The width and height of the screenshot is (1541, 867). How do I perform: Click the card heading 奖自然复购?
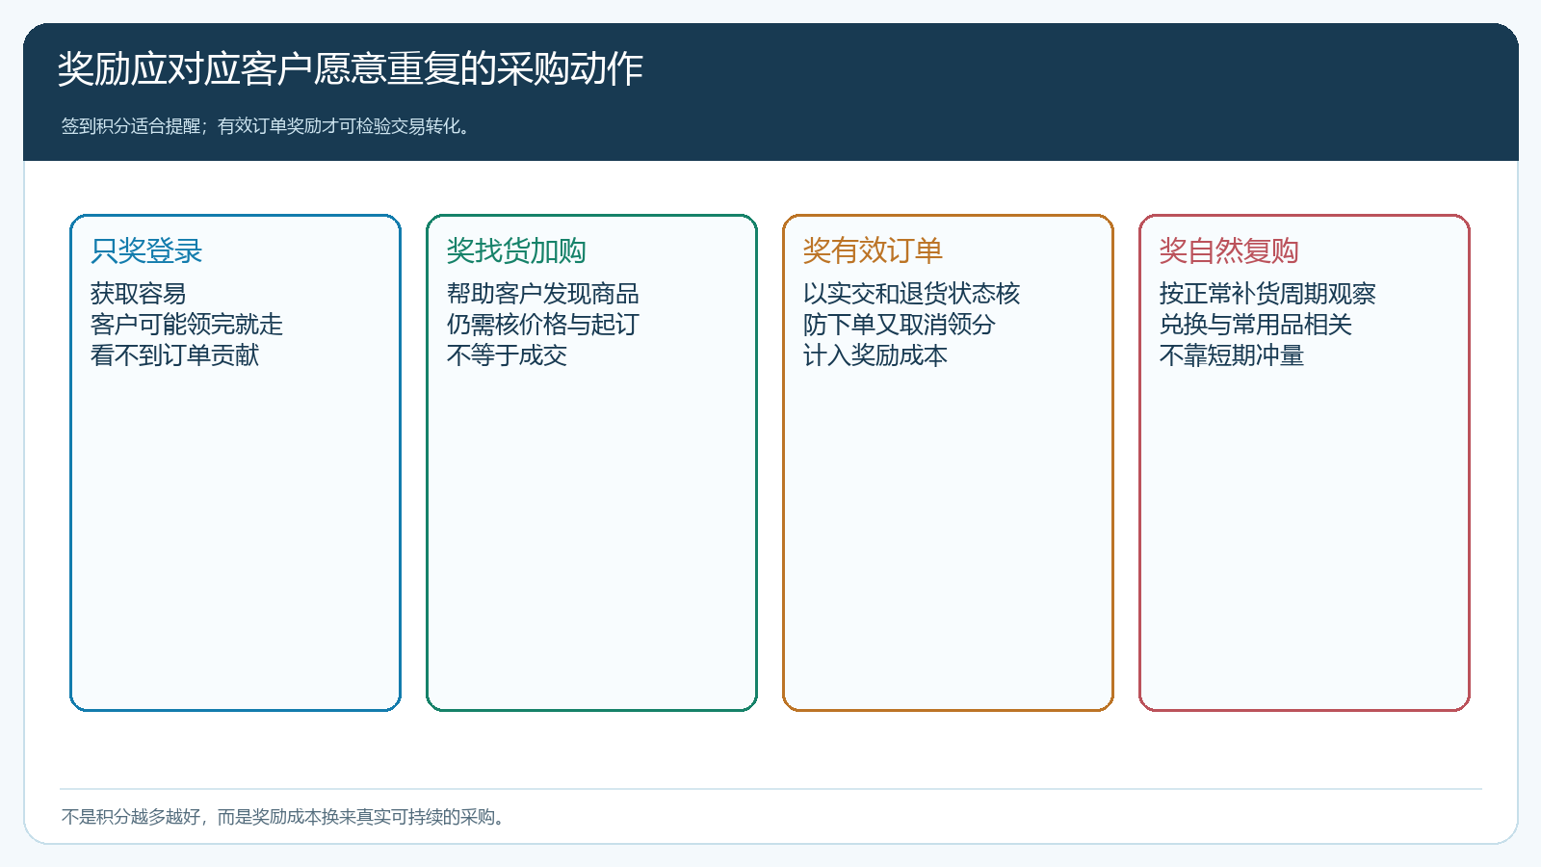(1229, 251)
